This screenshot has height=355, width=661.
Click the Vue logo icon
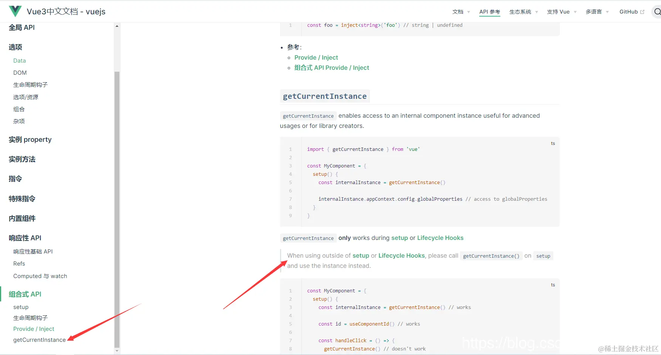pyautogui.click(x=15, y=11)
